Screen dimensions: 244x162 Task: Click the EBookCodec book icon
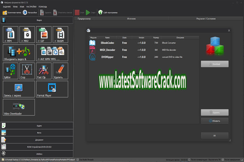[x=92, y=43]
